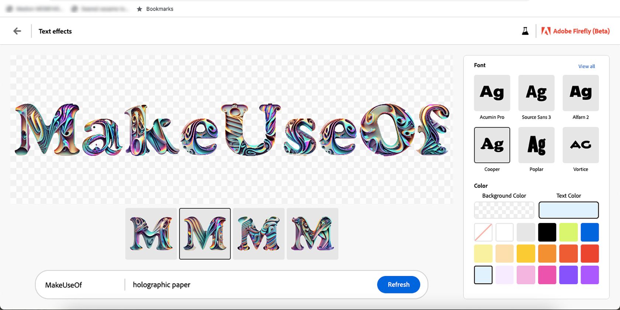Select the orange color swatch

(547, 254)
